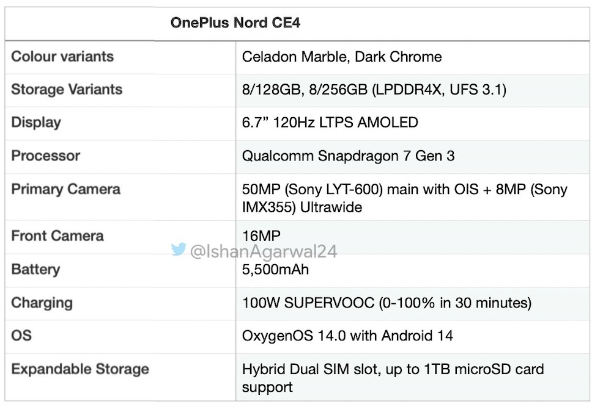Click the Storage Variants row label
The width and height of the screenshot is (592, 407).
coord(67,90)
